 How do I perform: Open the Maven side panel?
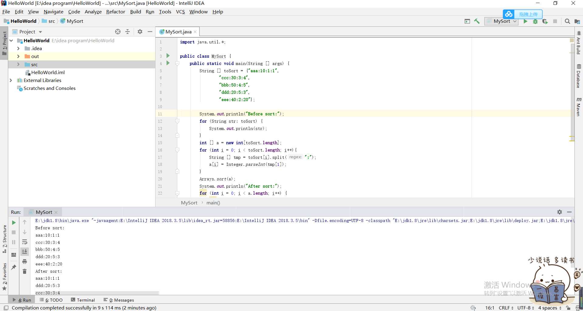tap(579, 107)
